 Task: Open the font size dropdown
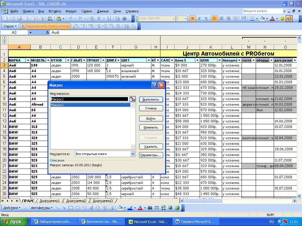tap(185, 19)
